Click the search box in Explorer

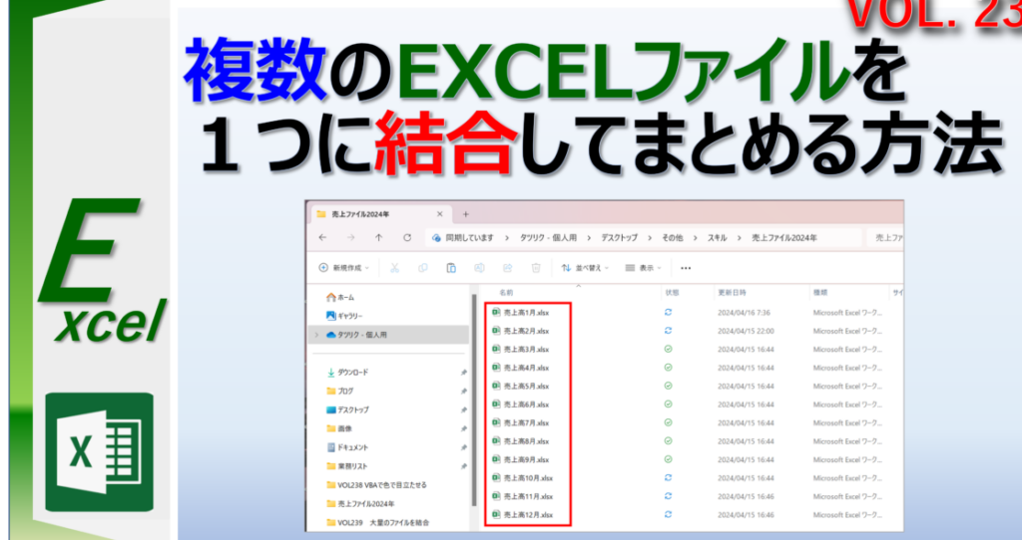(885, 238)
